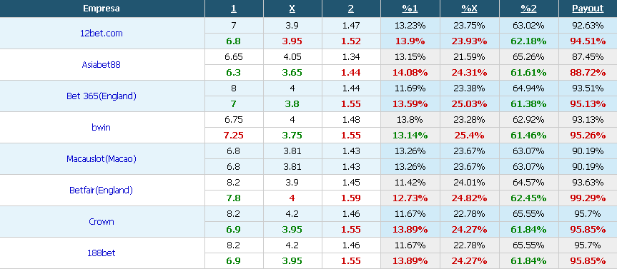Viewport: 617px width, 269px height.
Task: Click the Crown company link
Action: tap(102, 222)
